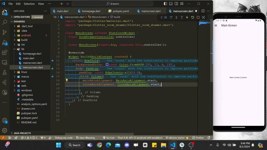This screenshot has height=150, width=267.
Task: Open the File menu
Action: pos(10,4)
